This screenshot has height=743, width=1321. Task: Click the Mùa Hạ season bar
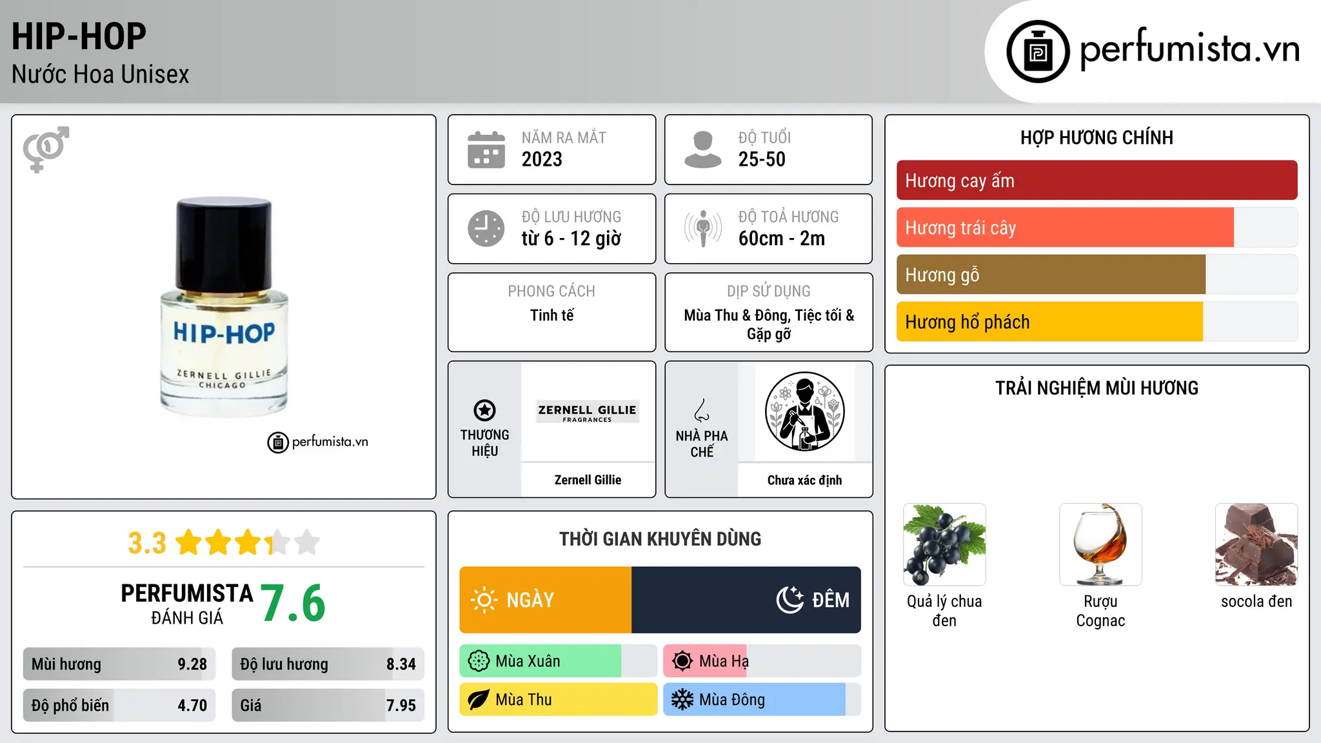tap(762, 661)
